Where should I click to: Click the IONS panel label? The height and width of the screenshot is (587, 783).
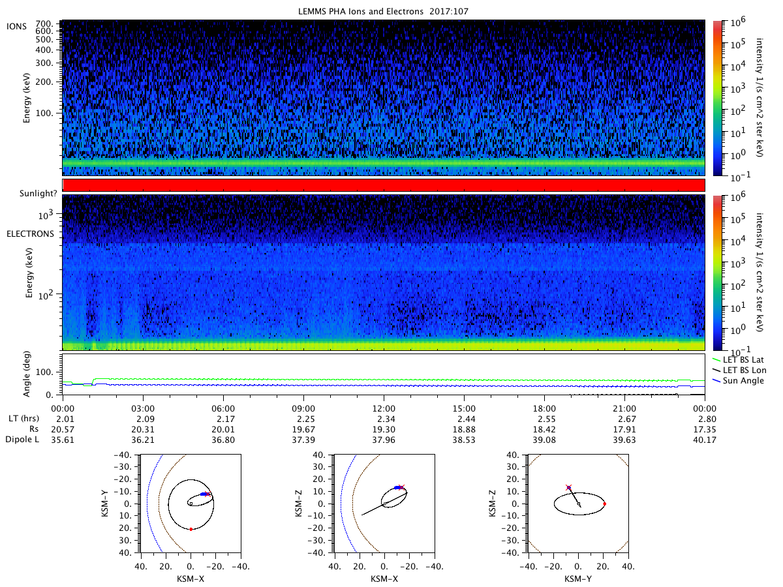[18, 25]
